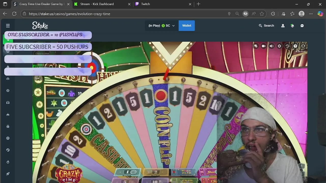Image resolution: width=326 pixels, height=183 pixels.
Task: Switch to the Twitch tab
Action: click(163, 4)
